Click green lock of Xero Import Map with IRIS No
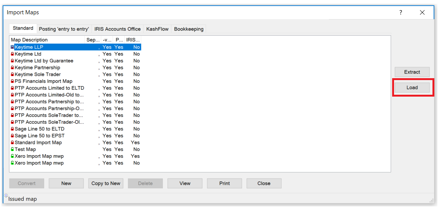The width and height of the screenshot is (440, 212). coord(12,163)
